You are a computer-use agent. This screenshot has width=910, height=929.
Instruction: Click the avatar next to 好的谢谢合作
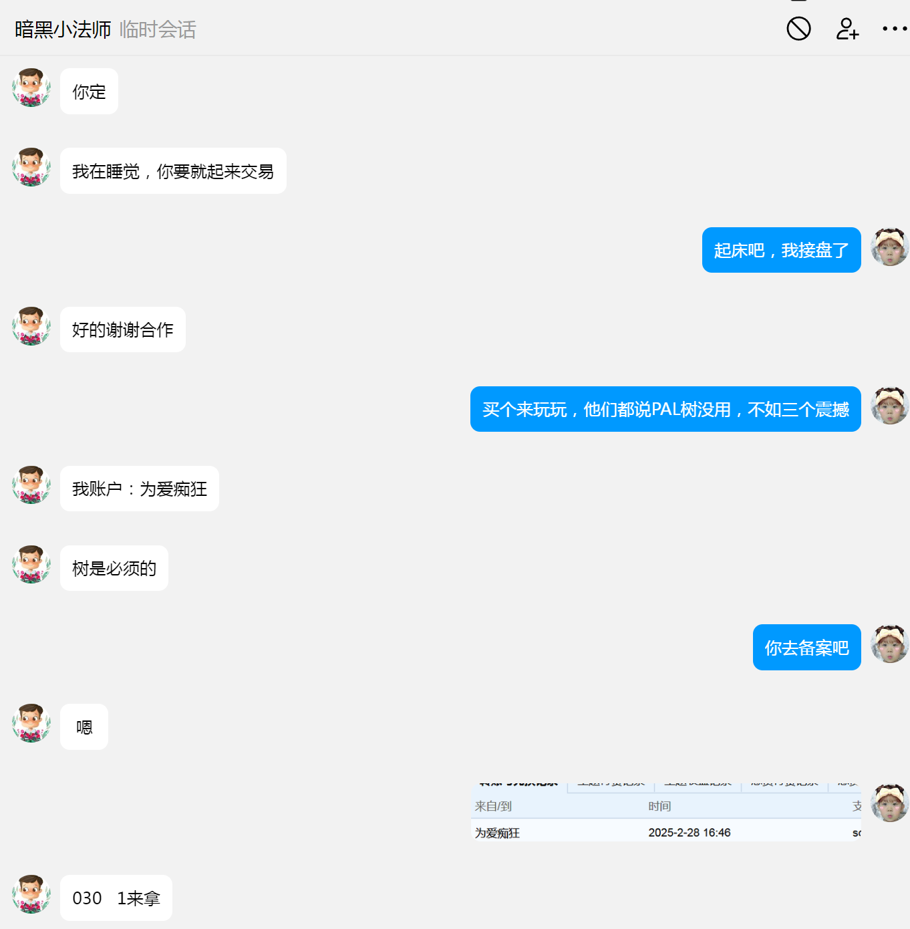click(x=31, y=326)
